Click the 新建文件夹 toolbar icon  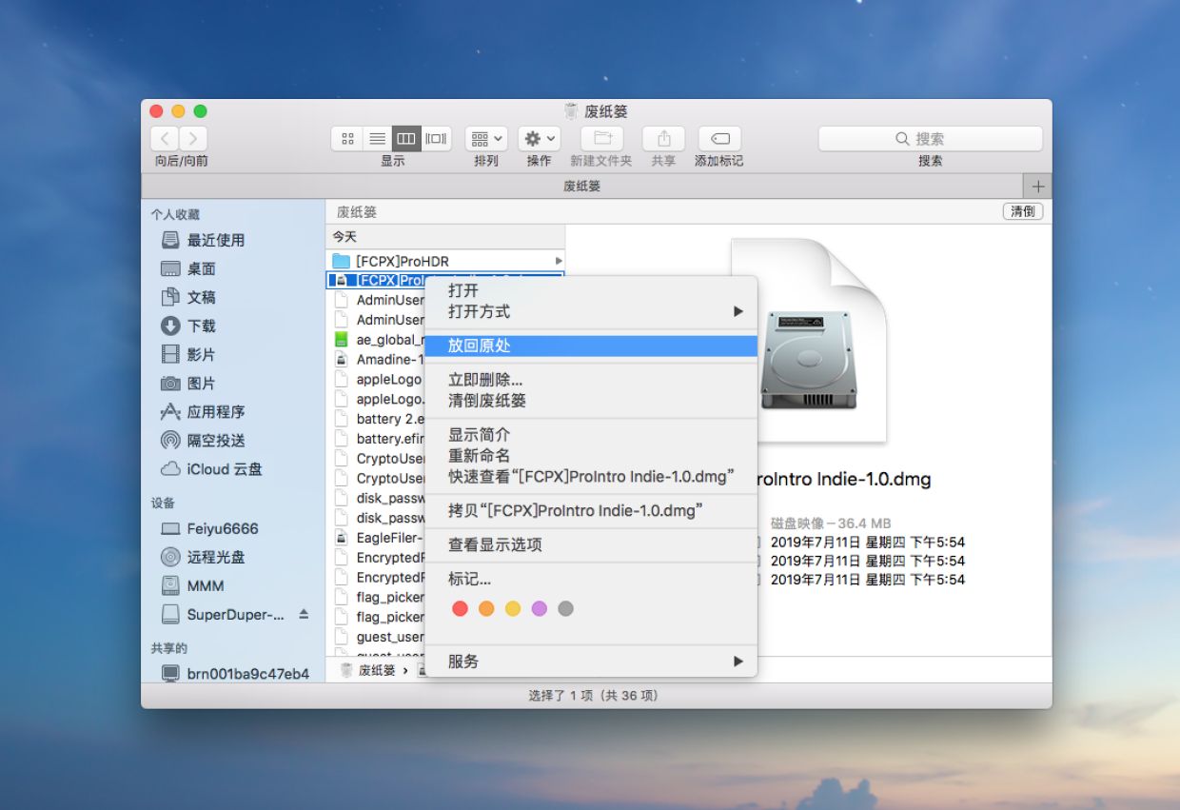(601, 139)
